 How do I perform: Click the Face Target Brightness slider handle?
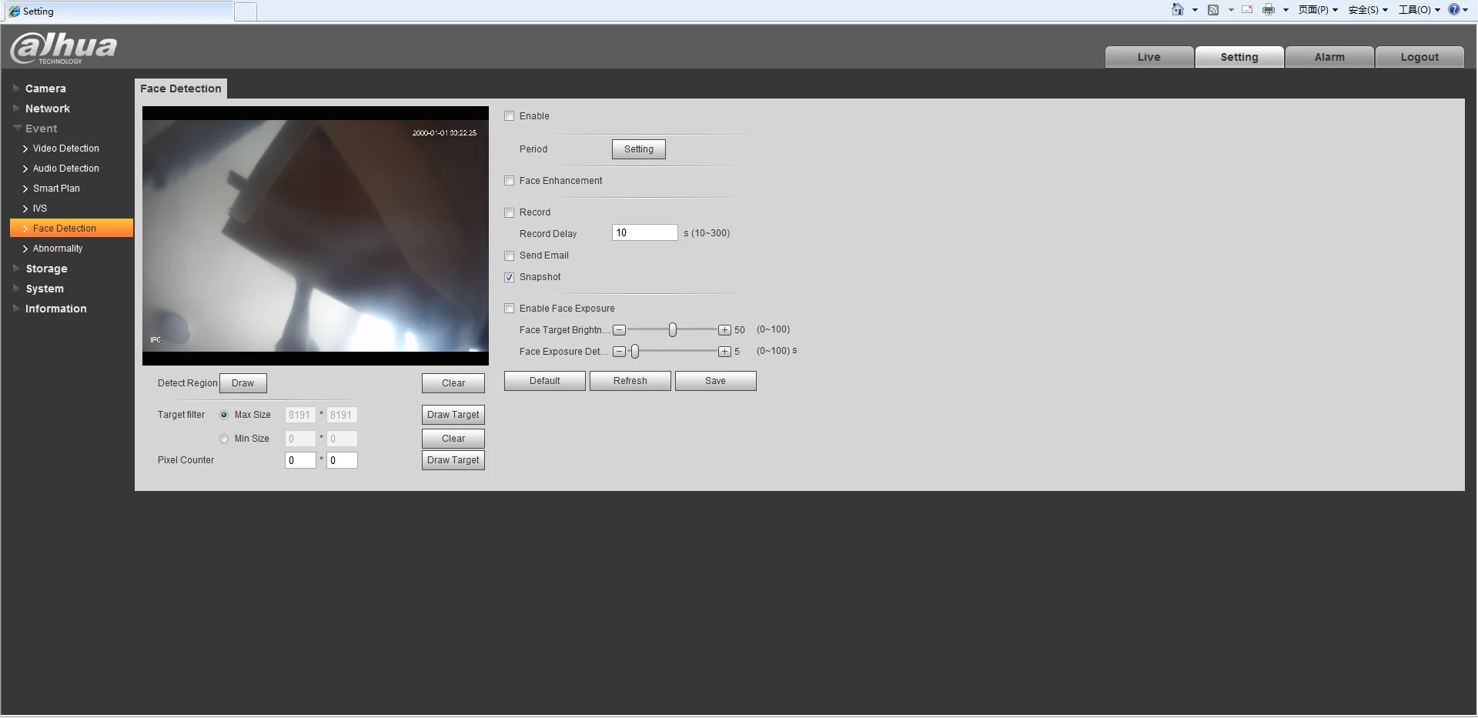pos(673,330)
